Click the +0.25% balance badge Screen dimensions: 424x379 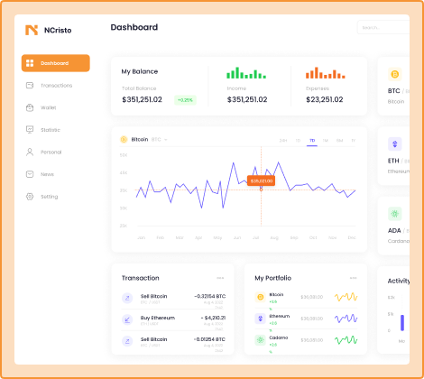click(185, 100)
